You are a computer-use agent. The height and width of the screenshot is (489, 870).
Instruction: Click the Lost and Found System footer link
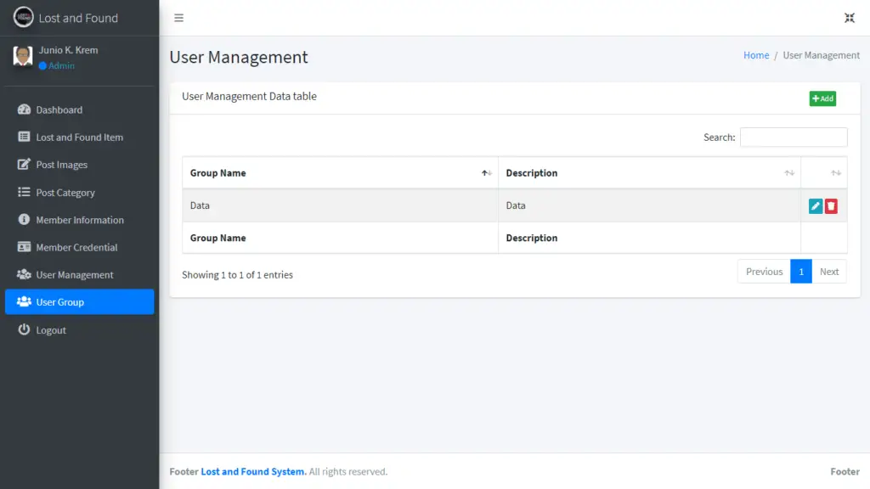(252, 471)
